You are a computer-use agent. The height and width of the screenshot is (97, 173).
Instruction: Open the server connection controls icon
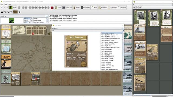click(x=7, y=8)
